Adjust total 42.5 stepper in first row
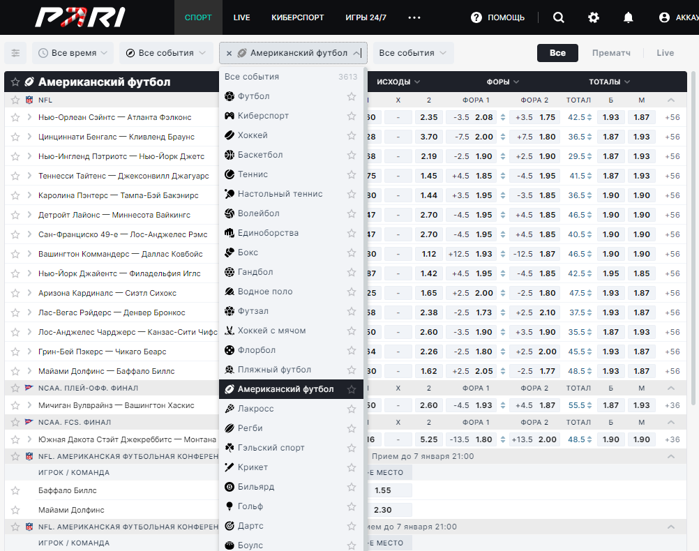 coord(589,117)
